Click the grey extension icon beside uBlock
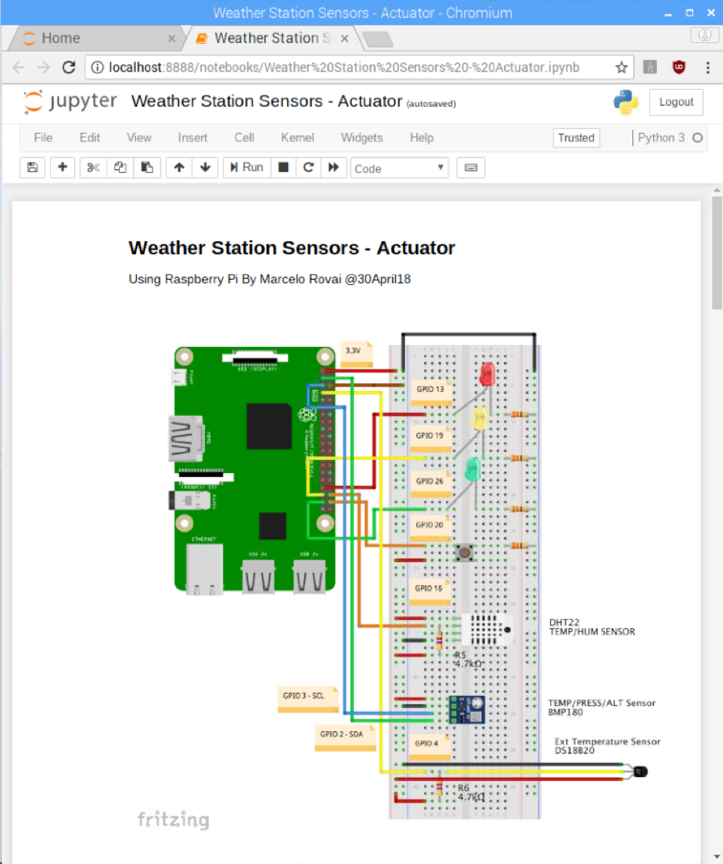 coord(650,68)
